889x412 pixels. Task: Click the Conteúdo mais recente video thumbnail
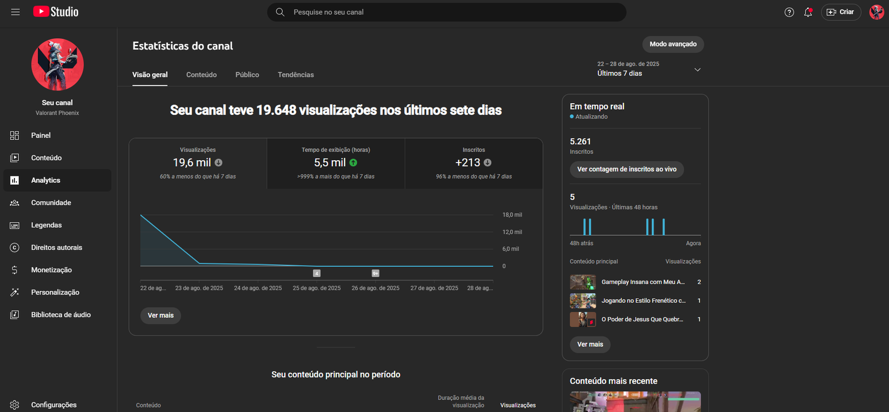point(635,402)
